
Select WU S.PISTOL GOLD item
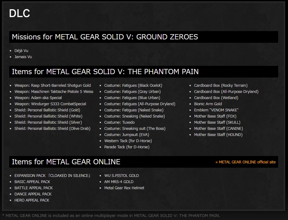point(122,176)
